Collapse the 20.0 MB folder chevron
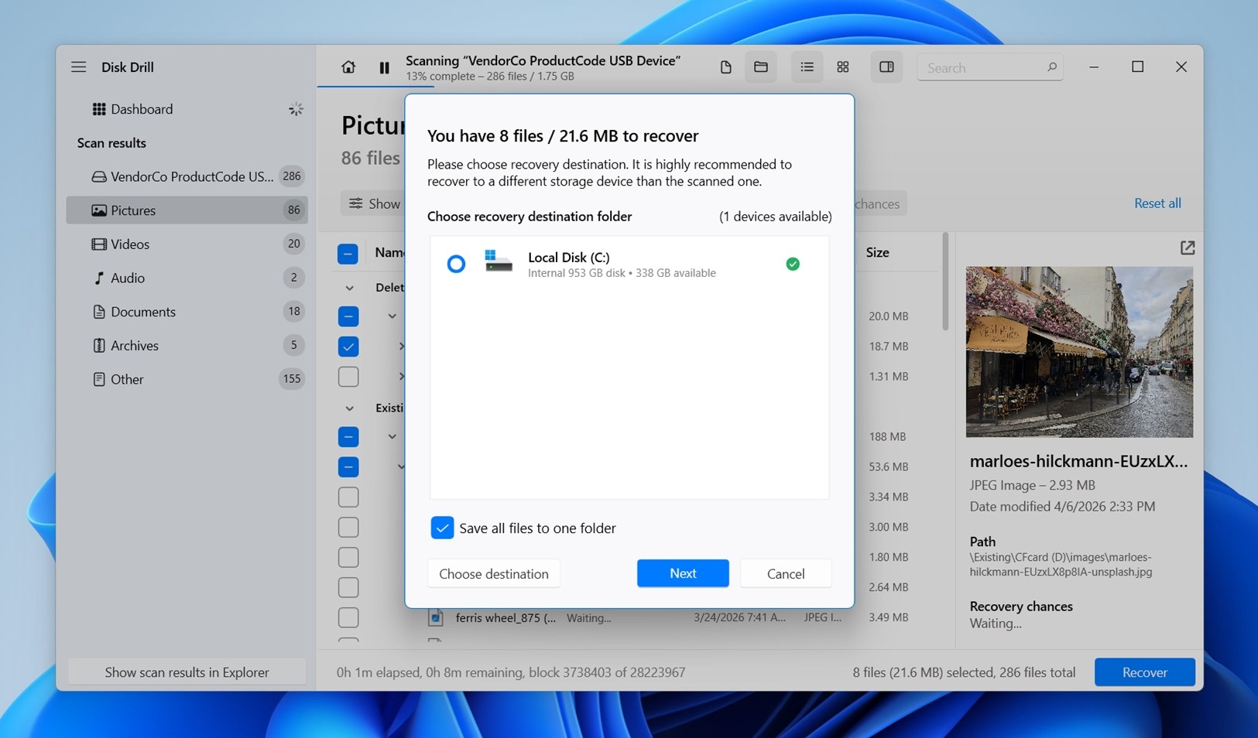 pos(392,316)
